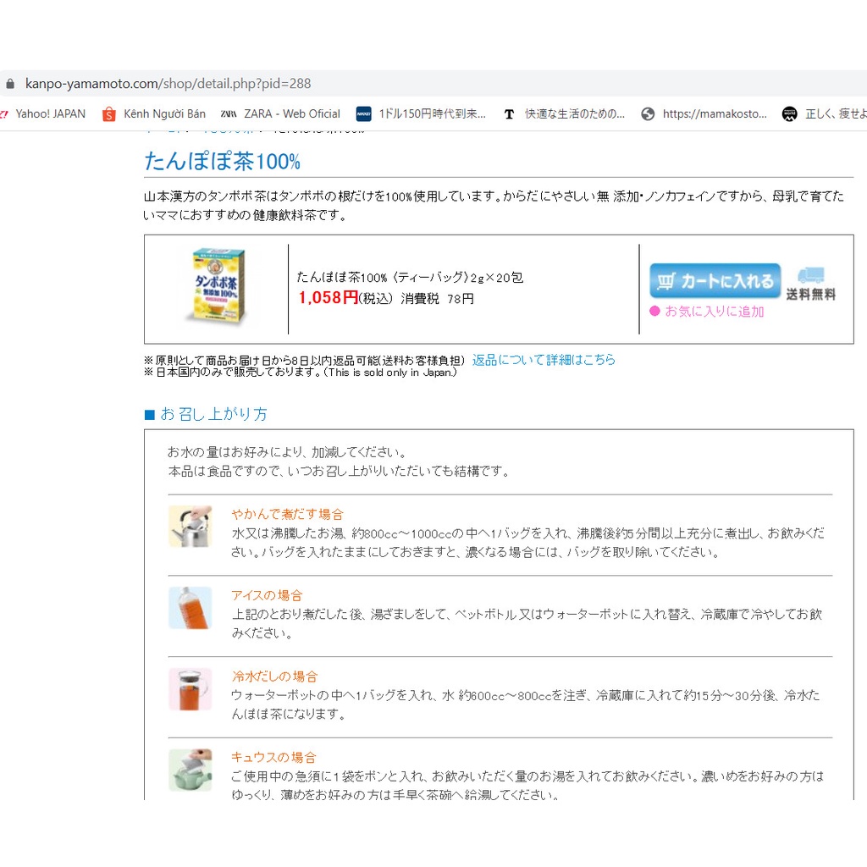
Task: Click the タンポポ茶 product box image
Action: pyautogui.click(x=218, y=285)
